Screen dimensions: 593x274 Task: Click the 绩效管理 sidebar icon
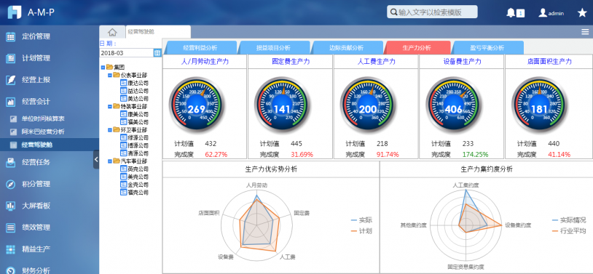click(11, 227)
